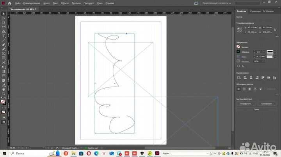This screenshot has height=157, width=281.
Task: Select the Selection (arrow) tool
Action: tap(4, 14)
